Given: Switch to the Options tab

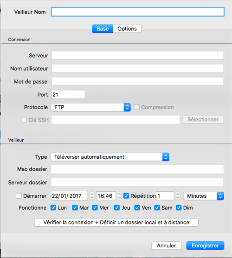Looking at the screenshot, I should coord(127,29).
